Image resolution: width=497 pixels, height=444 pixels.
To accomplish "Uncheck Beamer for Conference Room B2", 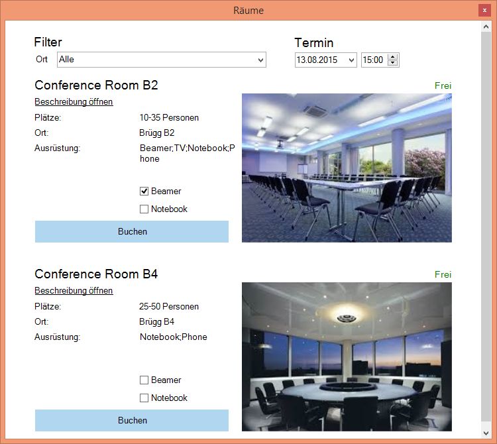I will coord(144,192).
